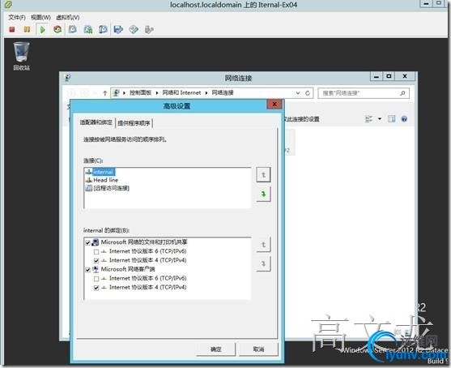This screenshot has height=368, width=451.
Task: Click the connect floppy drive toolbar icon
Action: 118,29
